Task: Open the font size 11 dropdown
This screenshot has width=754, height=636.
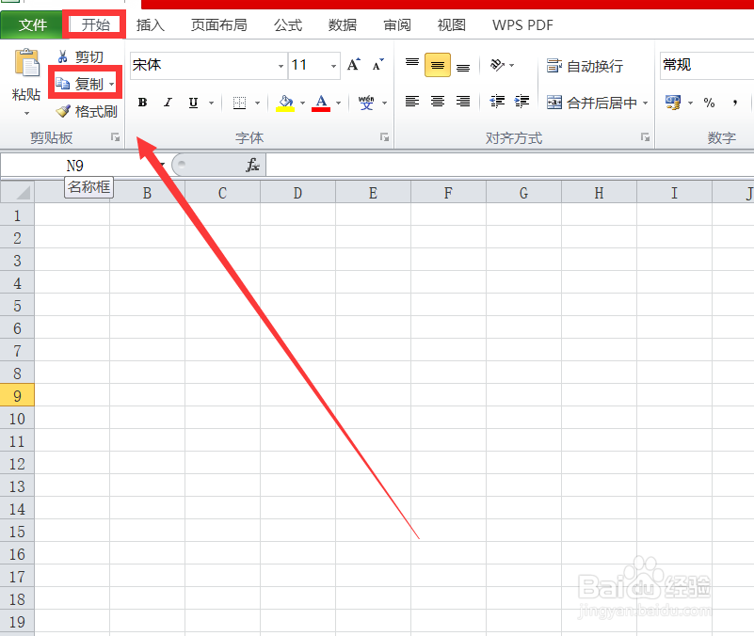Action: (x=333, y=65)
